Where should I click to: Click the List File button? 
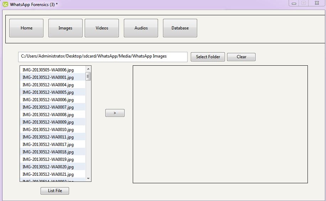point(55,191)
